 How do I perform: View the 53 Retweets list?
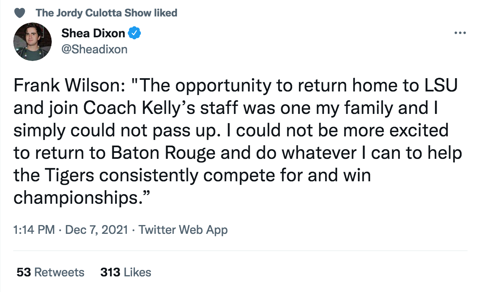(x=51, y=272)
